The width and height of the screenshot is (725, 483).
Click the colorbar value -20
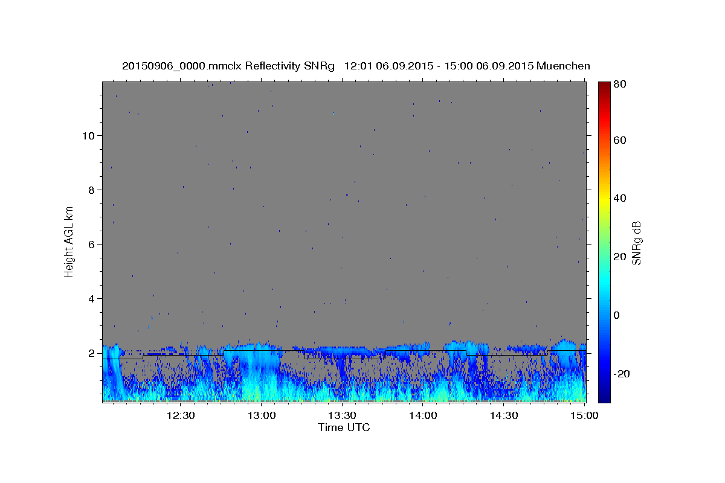pos(621,373)
